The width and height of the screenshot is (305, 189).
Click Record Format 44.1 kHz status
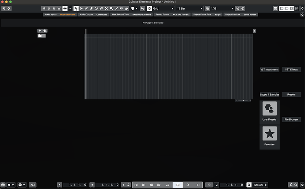[x=172, y=15]
